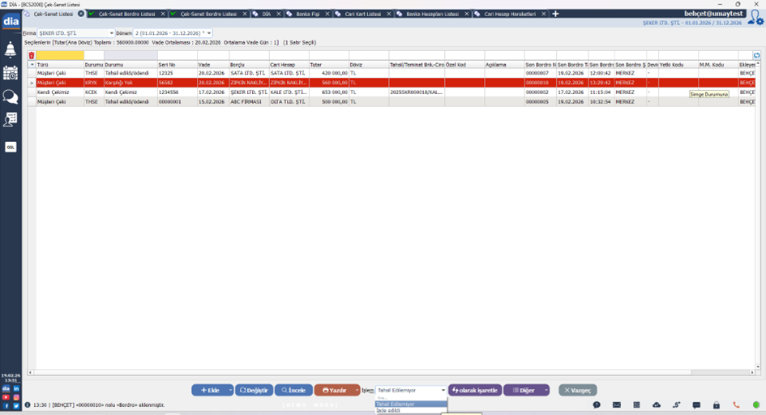This screenshot has width=766, height=415.
Task: Open the İşlem Tahsil Edilemiyor combo box
Action: [411, 390]
